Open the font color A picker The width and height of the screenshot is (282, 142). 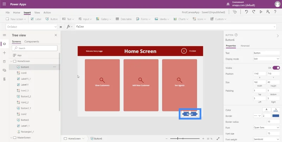click(x=266, y=110)
